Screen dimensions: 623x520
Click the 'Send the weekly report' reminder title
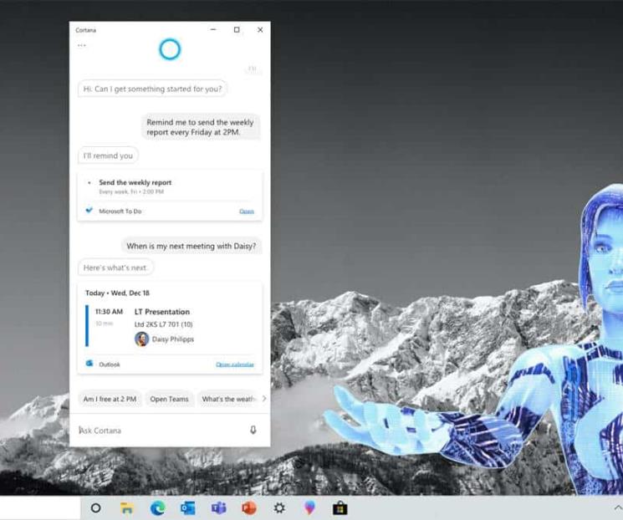pyautogui.click(x=135, y=182)
